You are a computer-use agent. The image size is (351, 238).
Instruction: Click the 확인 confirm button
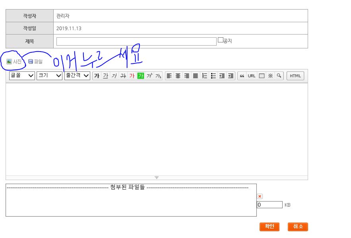(x=270, y=226)
